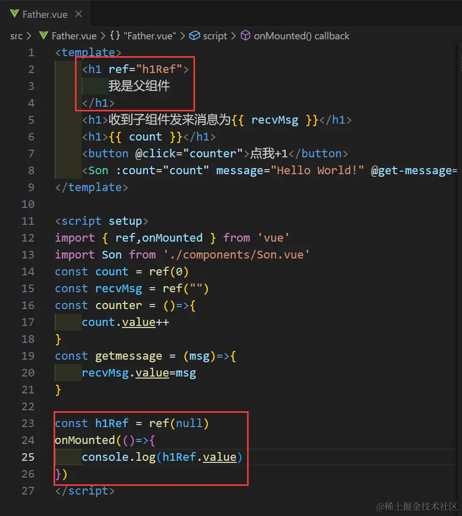Click ref("") on recvMsg declaration
The width and height of the screenshot is (462, 516).
[185, 288]
